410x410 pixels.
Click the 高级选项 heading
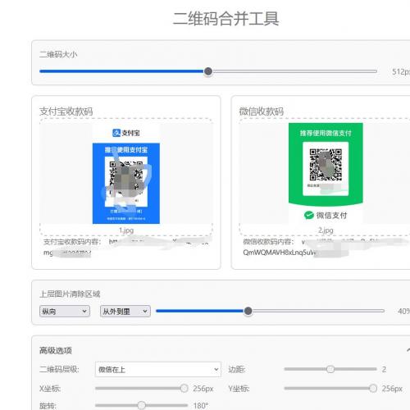pyautogui.click(x=56, y=350)
